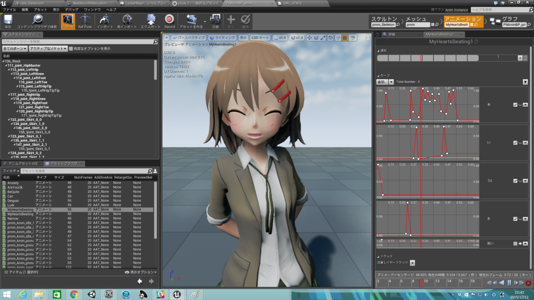This screenshot has width=534, height=300.
Task: Click the 追加 (Add) curve button
Action: pyautogui.click(x=382, y=82)
